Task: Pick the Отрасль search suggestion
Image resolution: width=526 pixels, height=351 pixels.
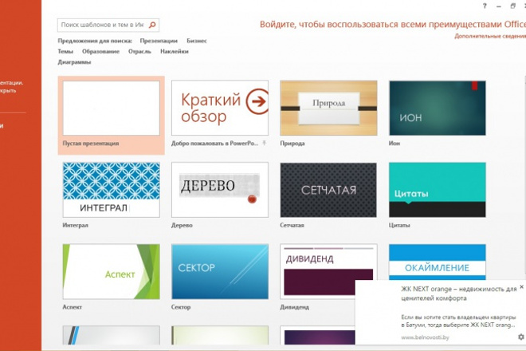Action: [139, 51]
